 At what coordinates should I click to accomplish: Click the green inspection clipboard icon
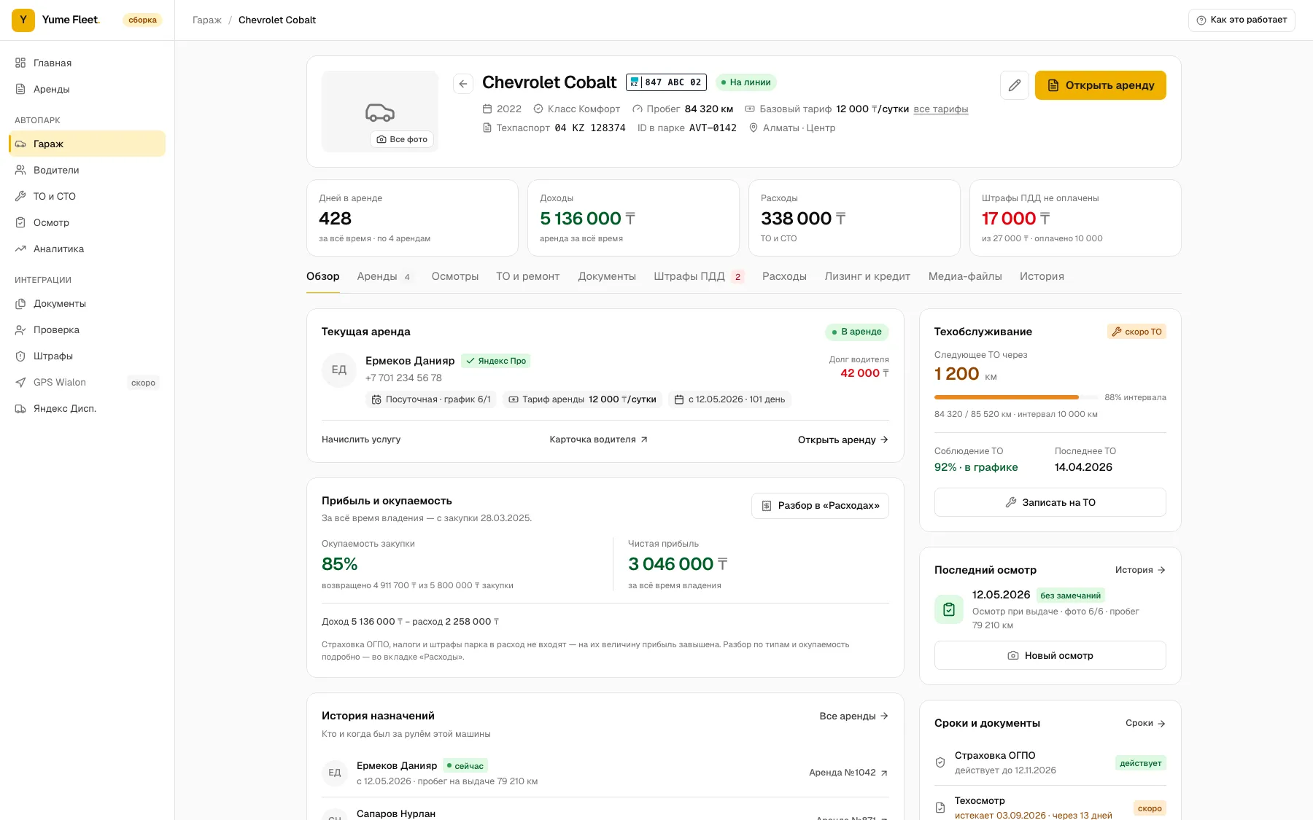pyautogui.click(x=949, y=609)
